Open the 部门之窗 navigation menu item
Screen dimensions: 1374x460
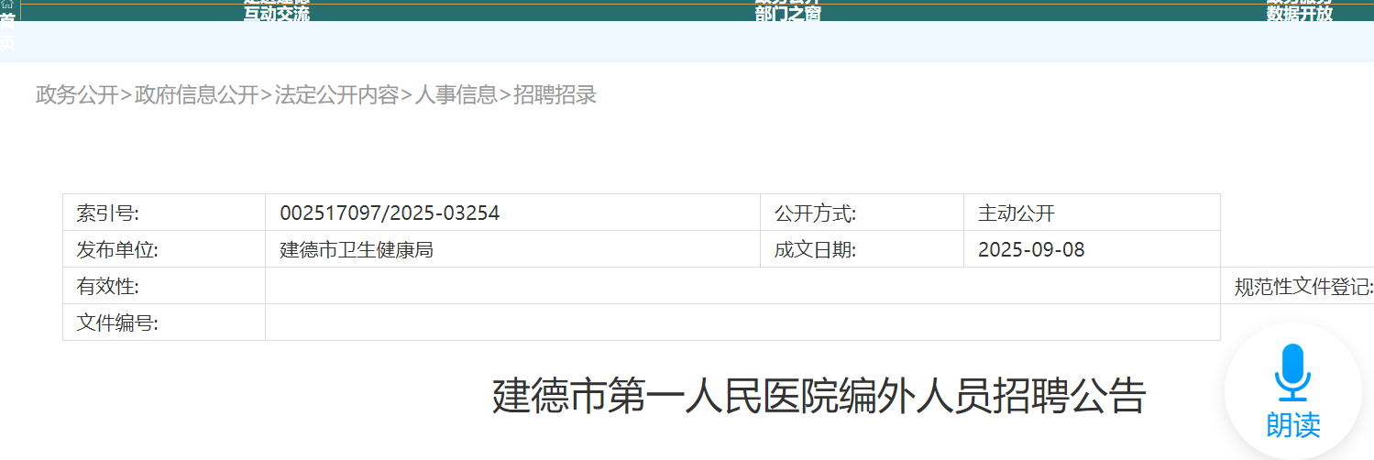click(787, 14)
